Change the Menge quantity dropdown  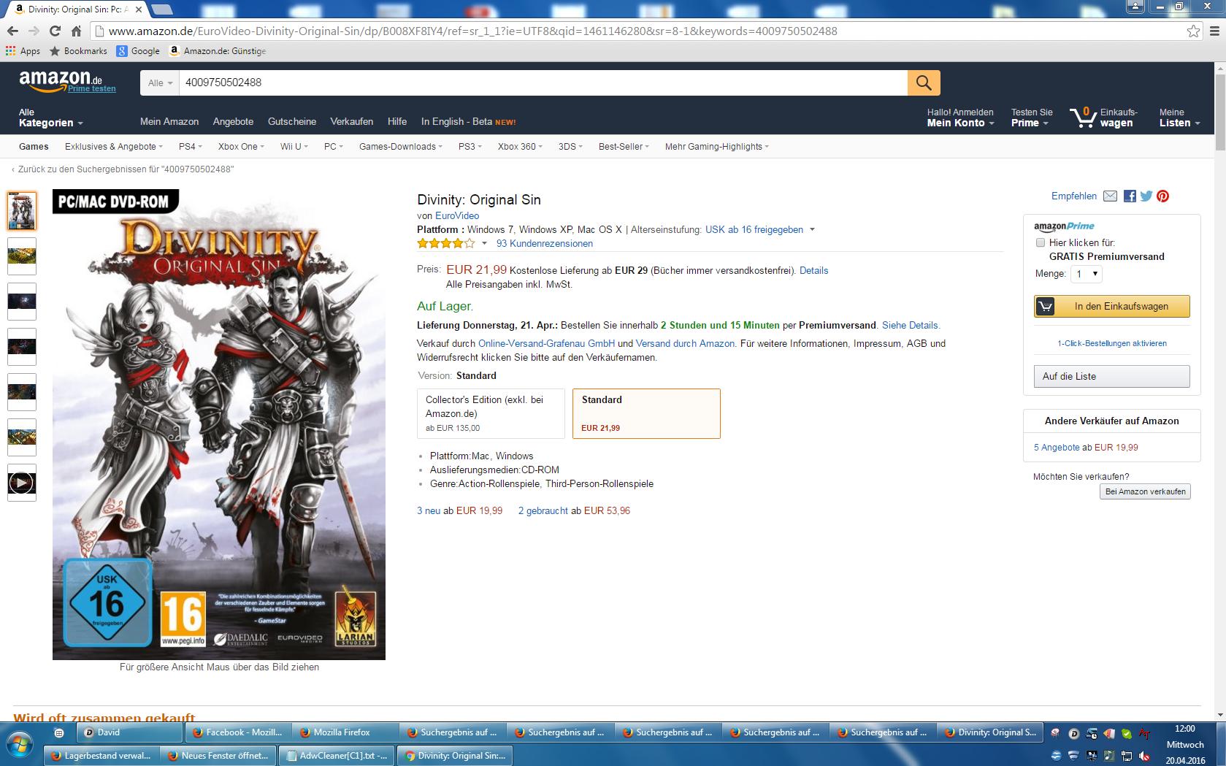coord(1086,274)
